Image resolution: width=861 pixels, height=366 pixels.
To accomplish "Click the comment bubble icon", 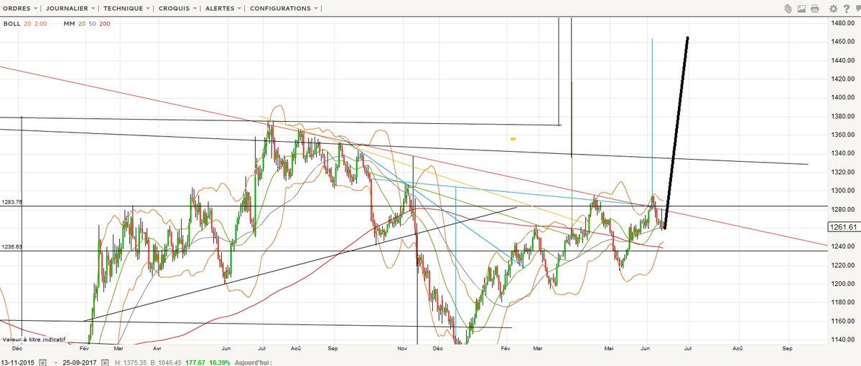I will (x=857, y=8).
